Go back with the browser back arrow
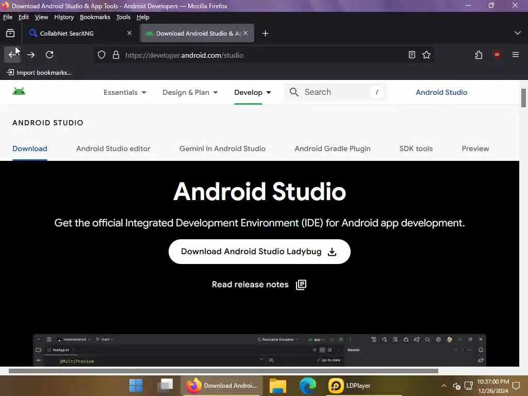Image resolution: width=528 pixels, height=396 pixels. point(12,55)
